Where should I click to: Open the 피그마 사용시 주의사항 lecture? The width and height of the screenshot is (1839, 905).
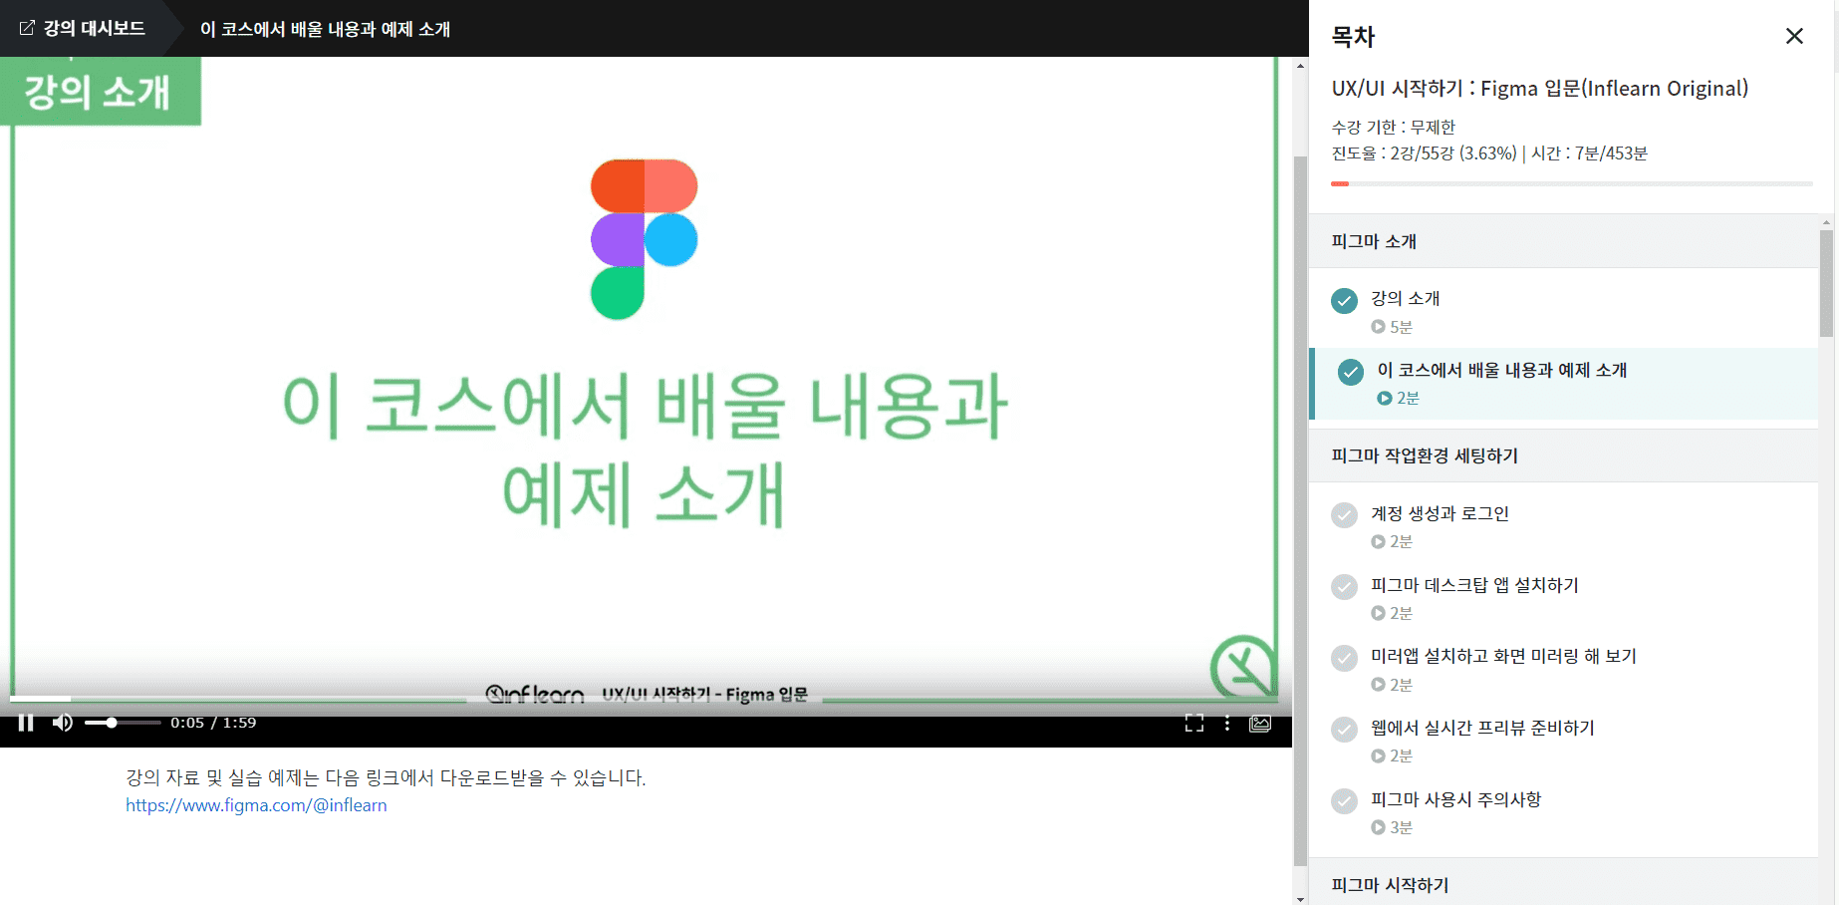(x=1455, y=799)
